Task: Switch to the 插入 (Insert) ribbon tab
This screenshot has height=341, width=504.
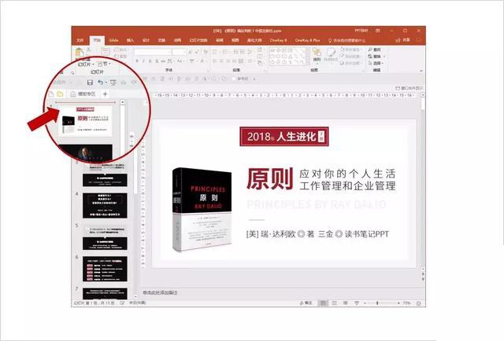Action: pyautogui.click(x=130, y=40)
